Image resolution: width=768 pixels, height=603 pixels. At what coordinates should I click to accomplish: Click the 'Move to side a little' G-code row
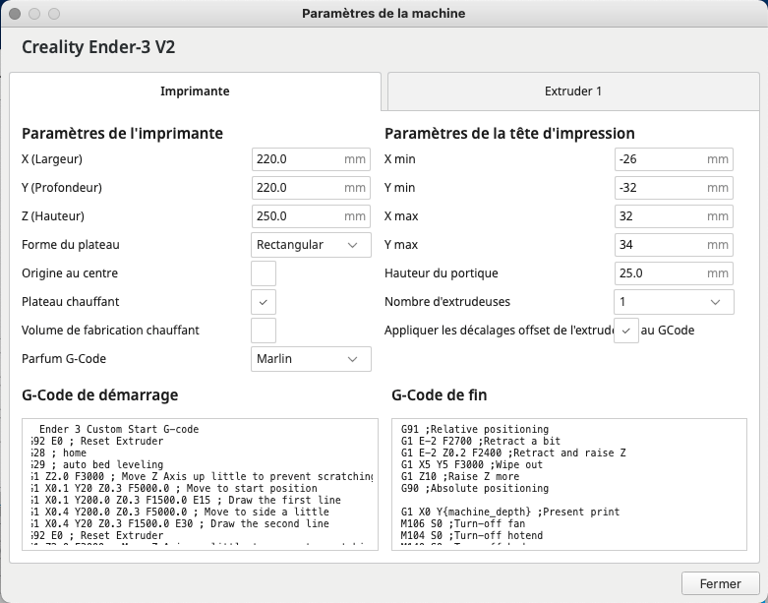(x=180, y=512)
